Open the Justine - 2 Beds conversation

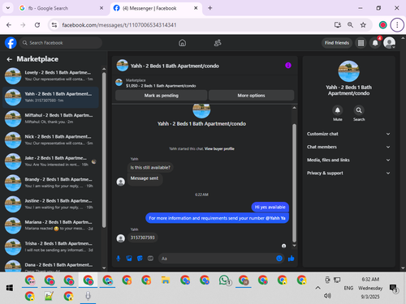[50, 204]
